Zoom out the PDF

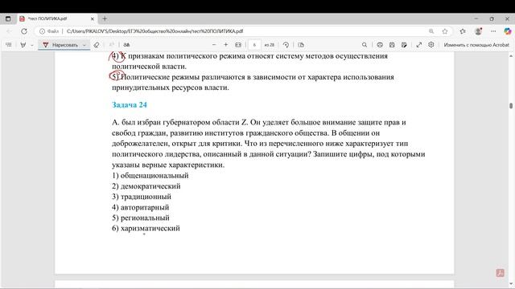[214, 45]
